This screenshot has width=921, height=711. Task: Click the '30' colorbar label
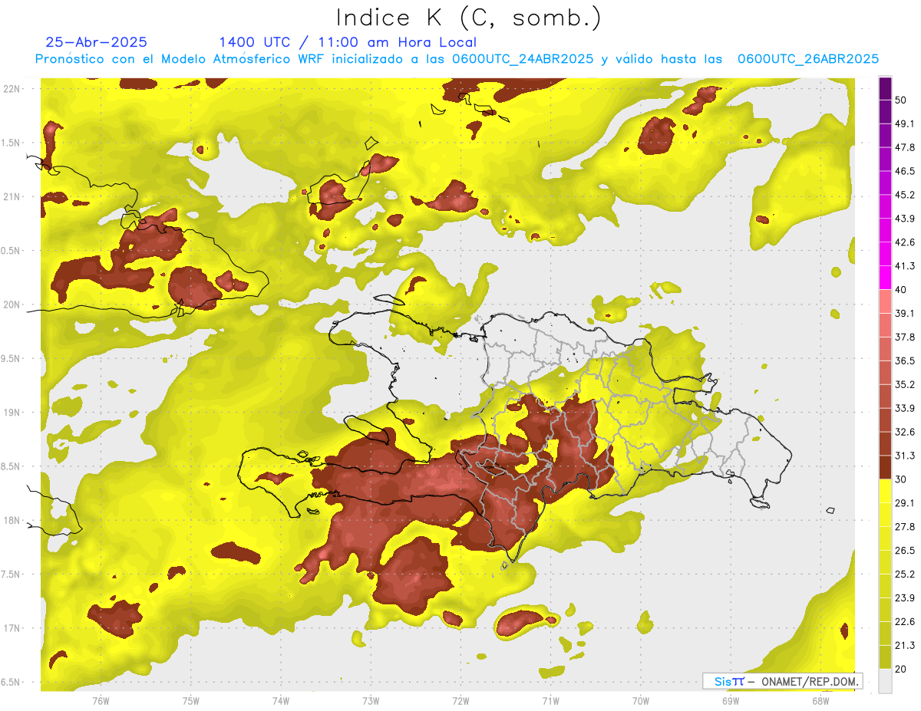pos(901,479)
